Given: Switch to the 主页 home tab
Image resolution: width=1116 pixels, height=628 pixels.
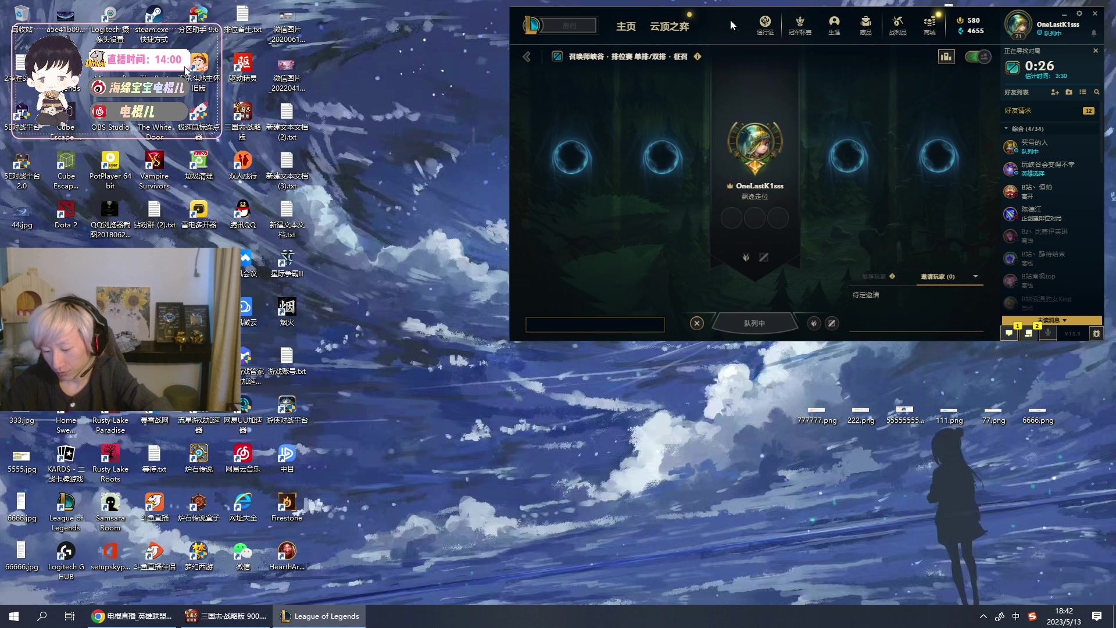Looking at the screenshot, I should [626, 26].
